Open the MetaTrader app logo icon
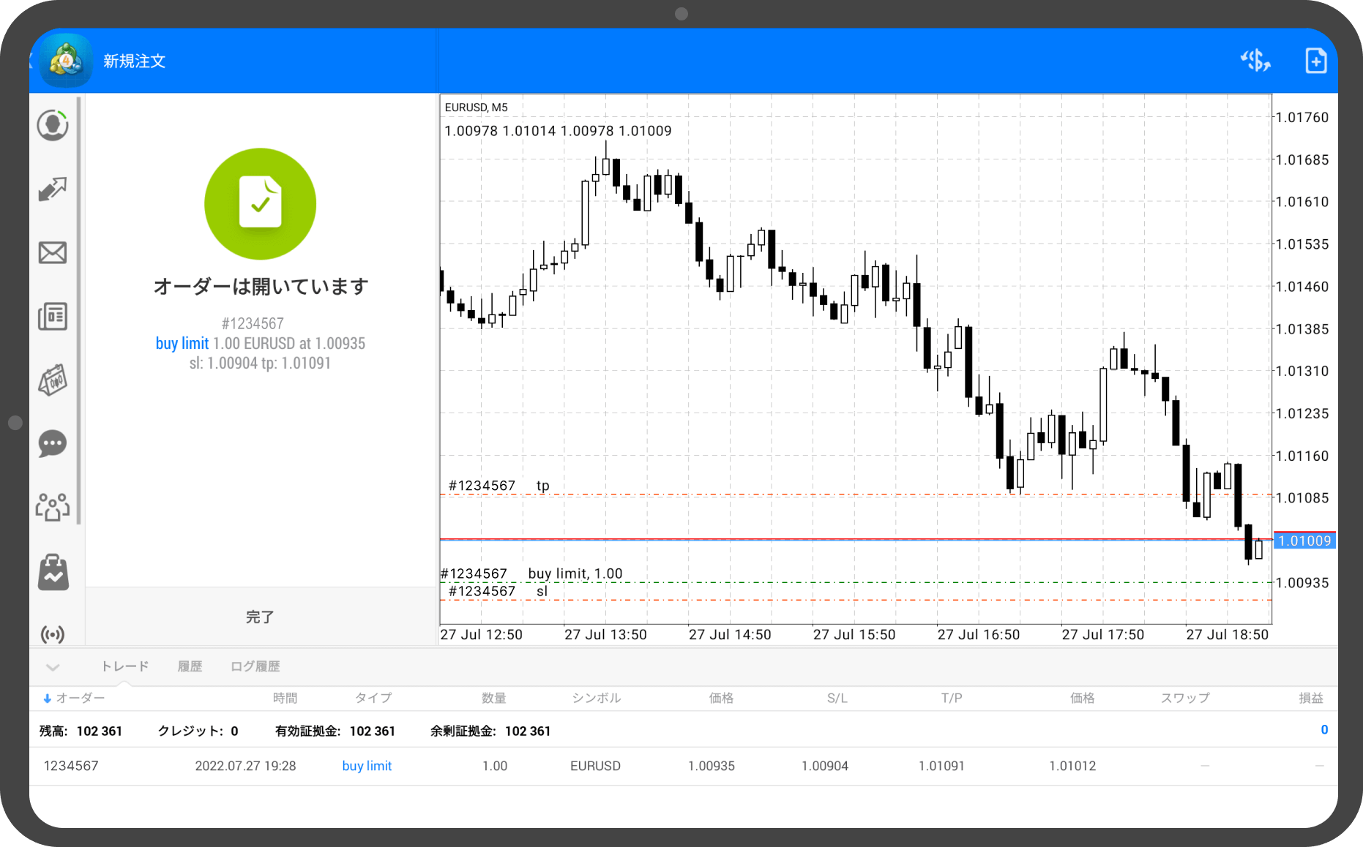Screen dimensions: 1363x847 point(66,61)
